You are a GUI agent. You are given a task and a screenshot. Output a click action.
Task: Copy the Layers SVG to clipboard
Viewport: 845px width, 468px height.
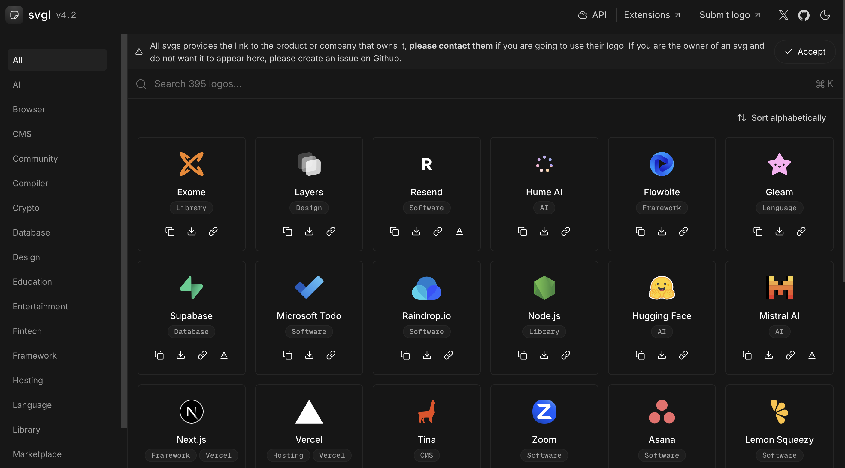pyautogui.click(x=288, y=231)
